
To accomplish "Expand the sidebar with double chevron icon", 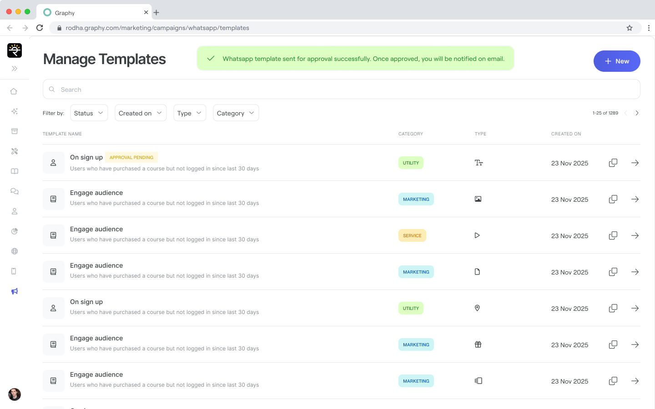I will pos(15,69).
